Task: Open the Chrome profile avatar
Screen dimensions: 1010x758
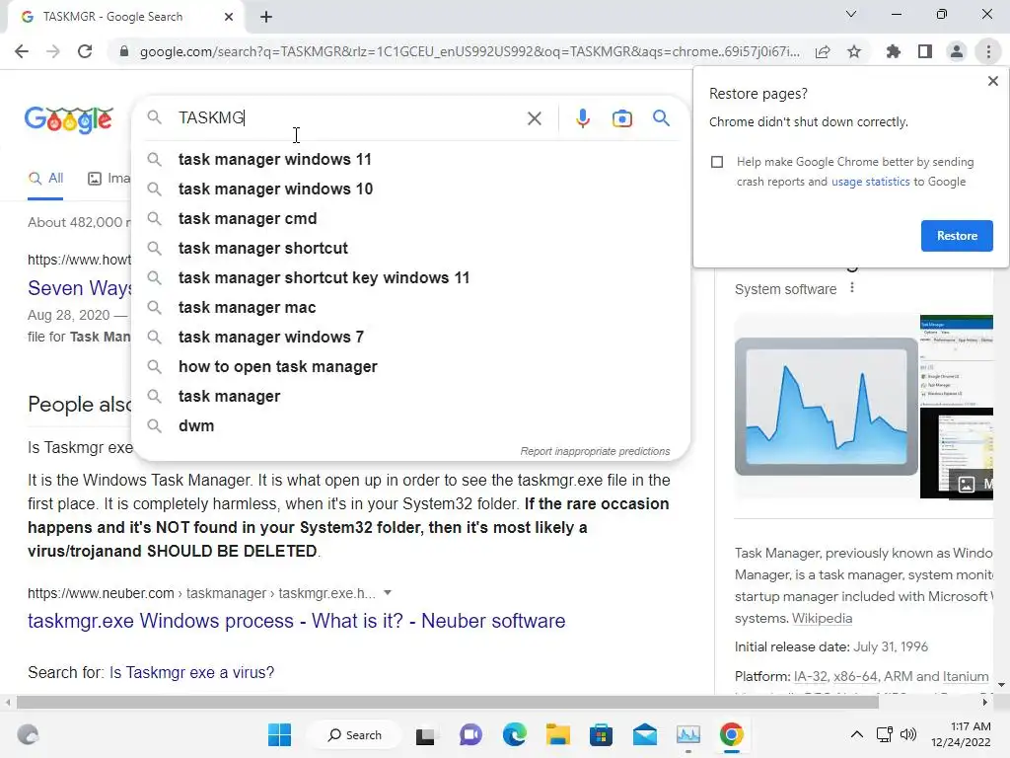Action: 957,51
